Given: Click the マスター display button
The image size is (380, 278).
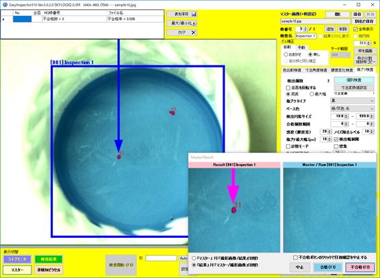Looking at the screenshot, I should click(17, 270).
